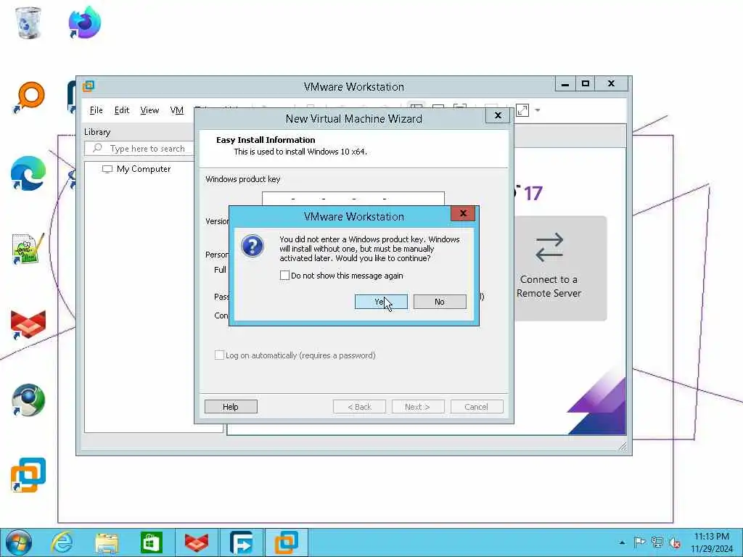Minimize the VMware Workstation window

[x=565, y=84]
